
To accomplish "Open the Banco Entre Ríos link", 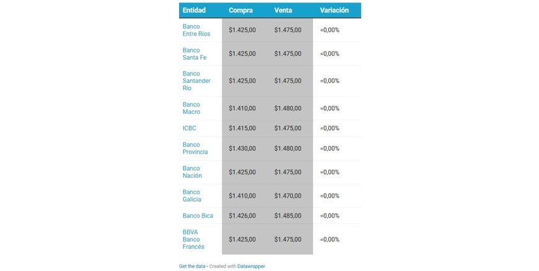I will 196,30.
